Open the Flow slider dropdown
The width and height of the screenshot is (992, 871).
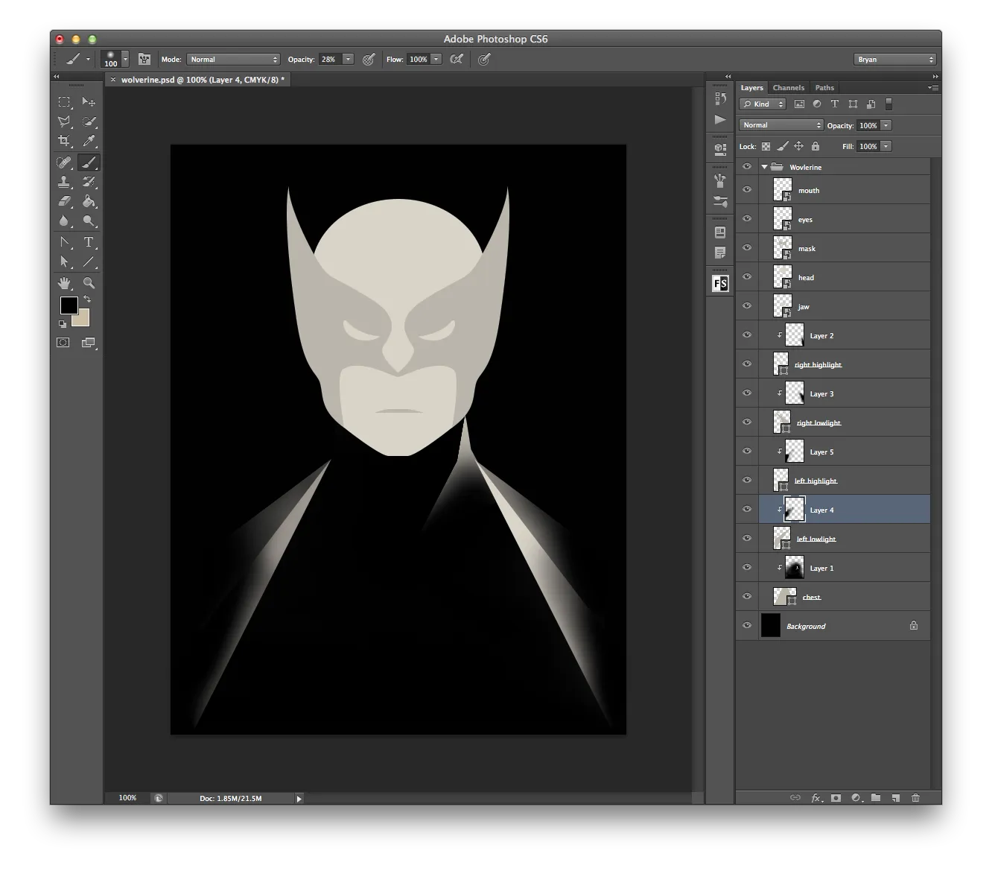pos(436,60)
